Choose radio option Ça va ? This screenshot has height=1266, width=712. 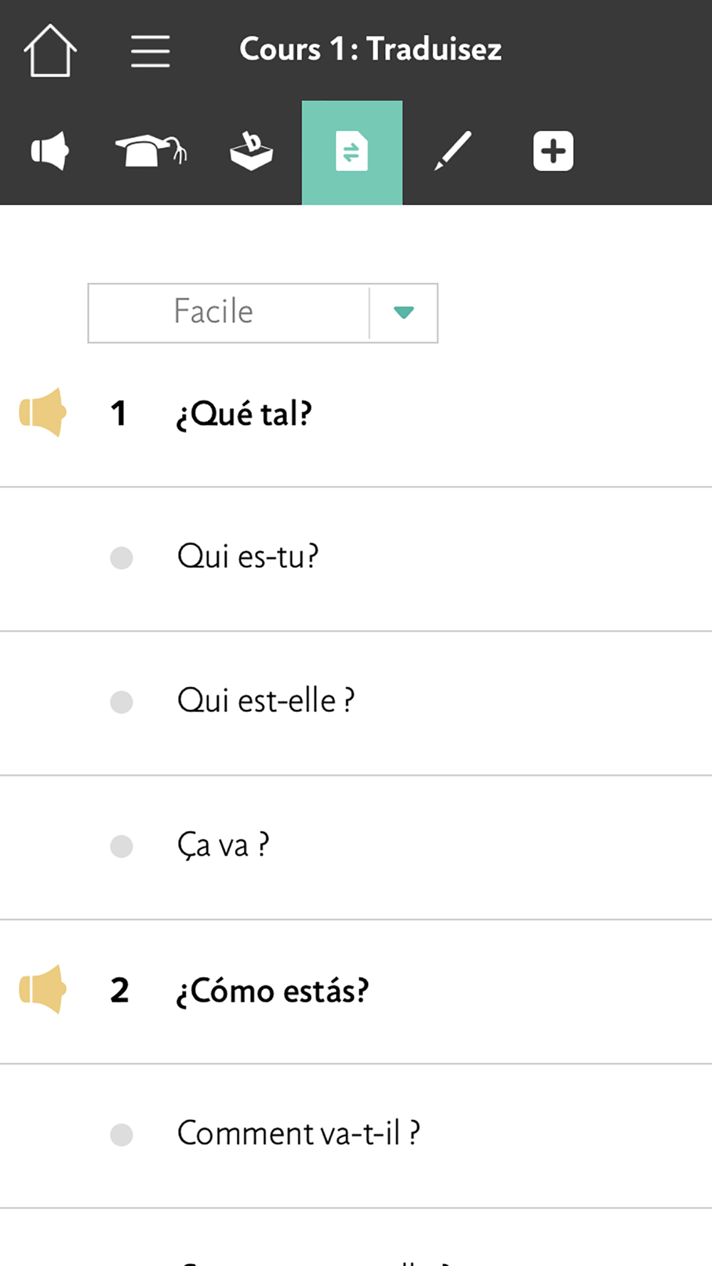[x=122, y=847]
